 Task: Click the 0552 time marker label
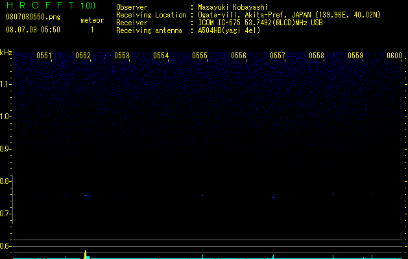pyautogui.click(x=83, y=56)
